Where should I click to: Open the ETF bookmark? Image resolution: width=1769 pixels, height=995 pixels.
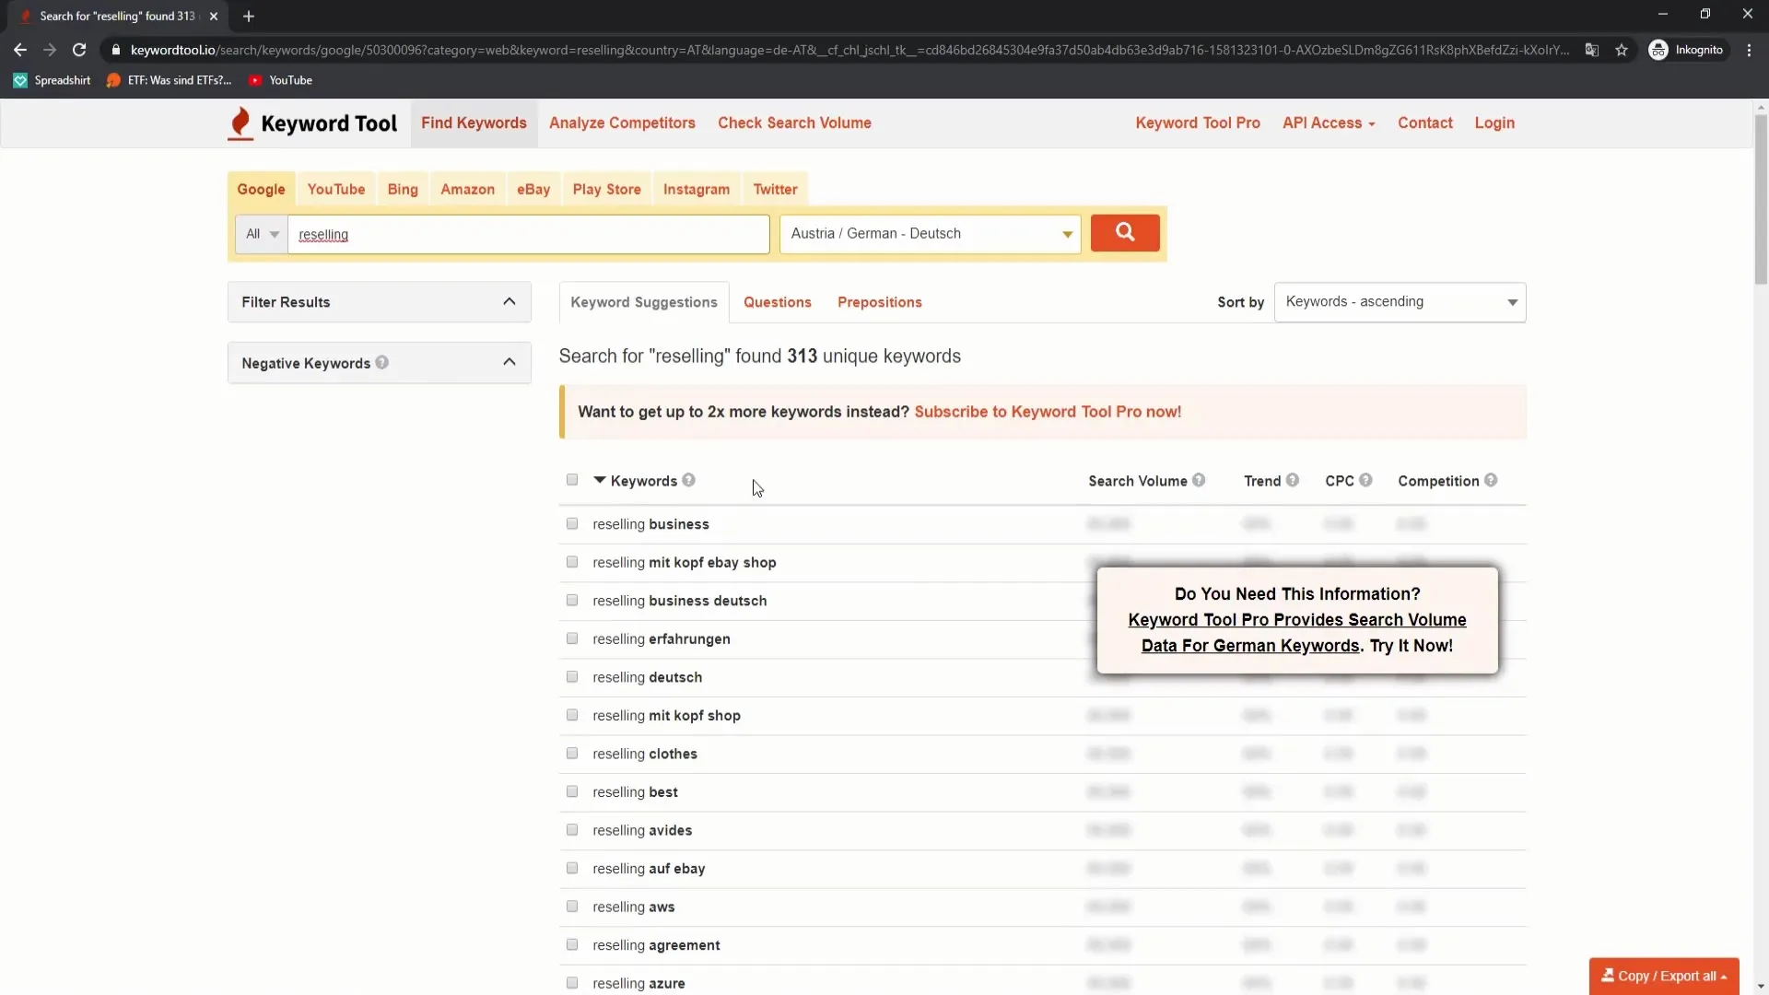170,80
